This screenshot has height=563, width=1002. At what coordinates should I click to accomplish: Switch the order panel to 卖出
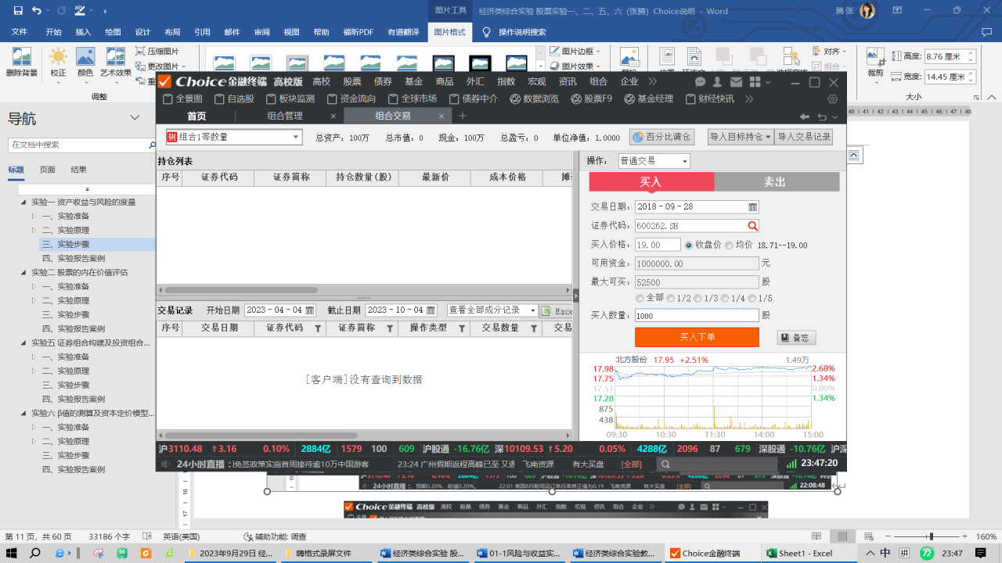(x=777, y=181)
